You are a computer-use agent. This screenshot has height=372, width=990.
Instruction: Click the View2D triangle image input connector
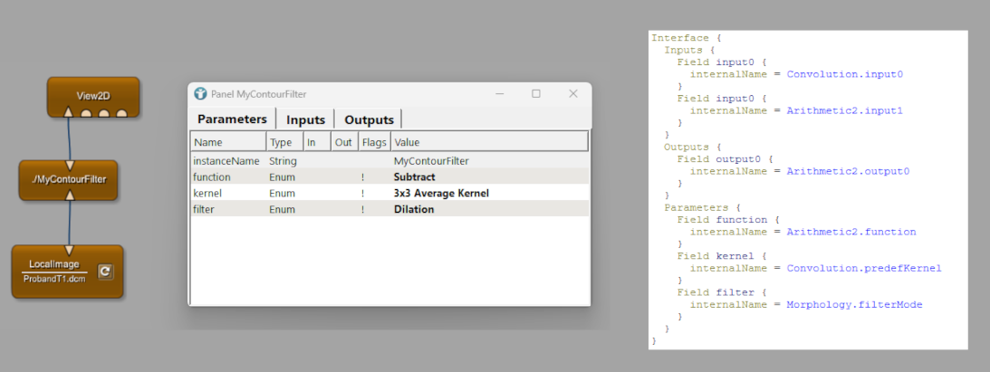(x=68, y=113)
